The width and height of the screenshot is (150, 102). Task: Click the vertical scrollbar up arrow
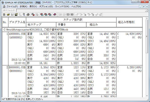(147, 18)
